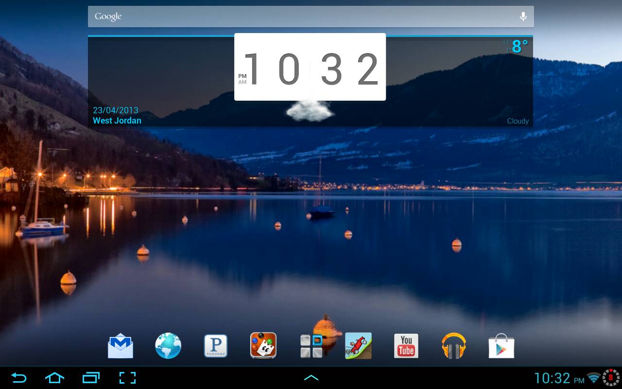Open the Gmail-style mail app icon
Image resolution: width=622 pixels, height=389 pixels.
[120, 346]
